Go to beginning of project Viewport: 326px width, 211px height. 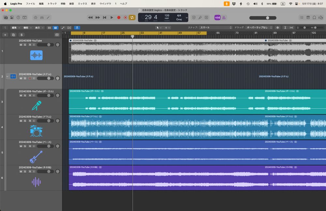[105, 18]
